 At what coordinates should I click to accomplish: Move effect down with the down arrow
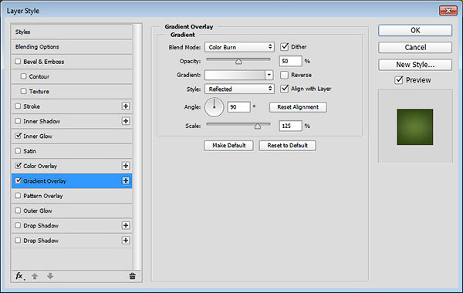(x=50, y=276)
